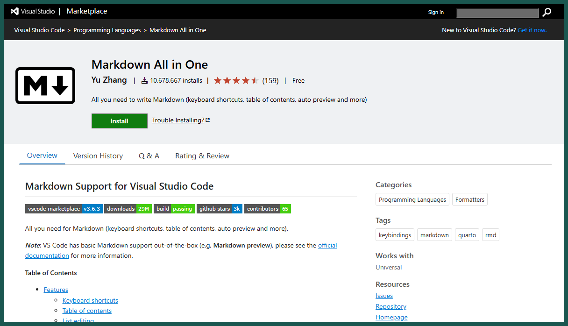Viewport: 568px width, 326px height.
Task: Click Sign in
Action: [x=436, y=12]
